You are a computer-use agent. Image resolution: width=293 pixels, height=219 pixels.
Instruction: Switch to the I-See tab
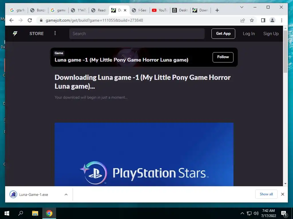coord(139,10)
